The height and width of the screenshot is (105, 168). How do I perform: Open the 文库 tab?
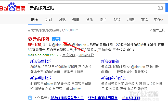[x=145, y=19]
